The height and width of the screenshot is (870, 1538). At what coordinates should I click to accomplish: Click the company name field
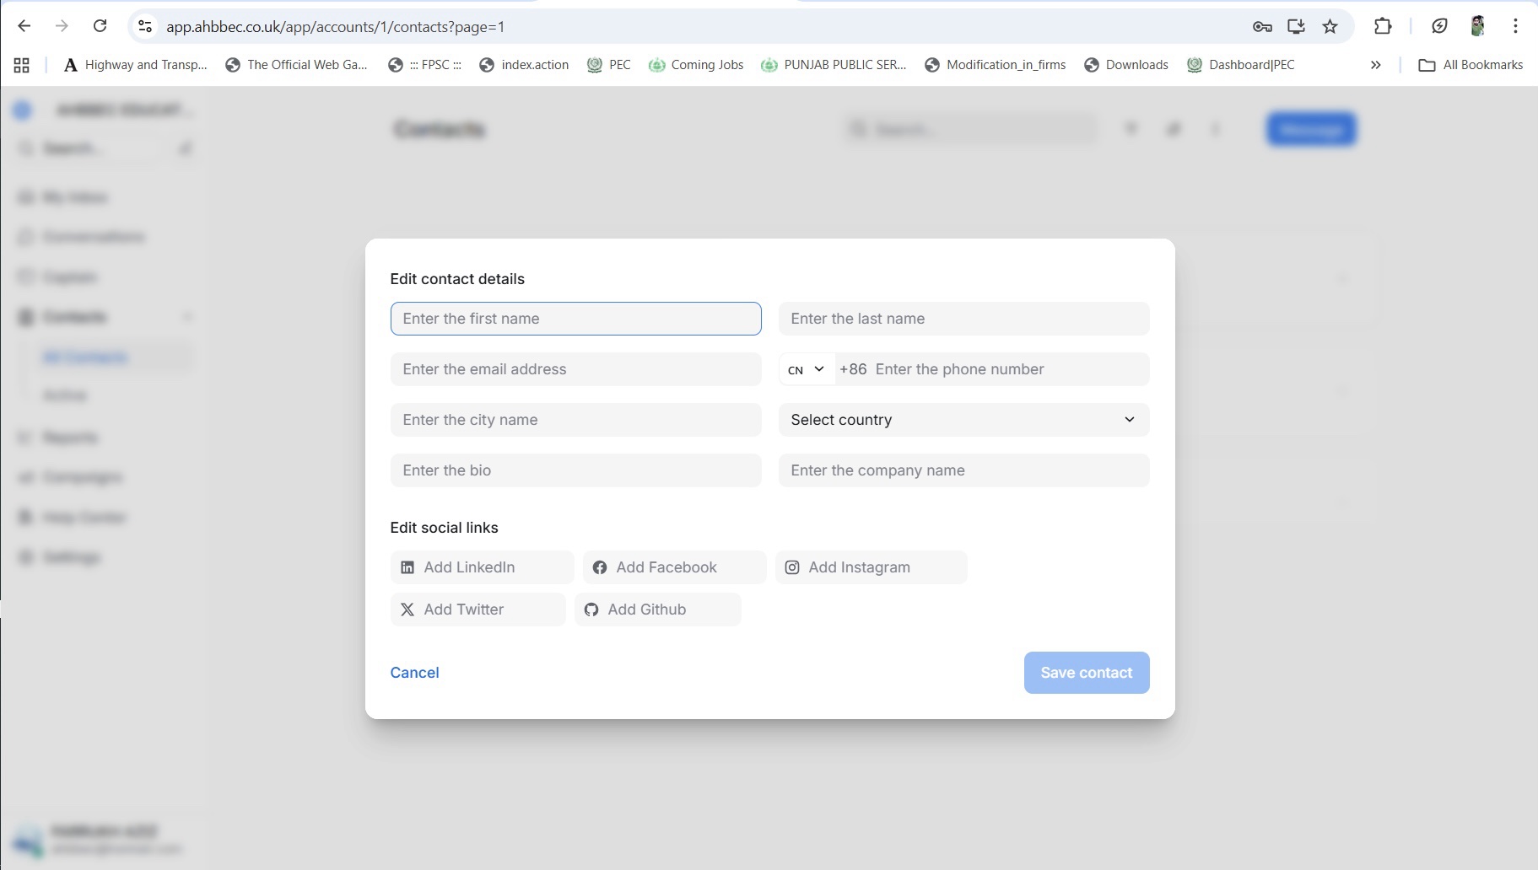pyautogui.click(x=963, y=470)
